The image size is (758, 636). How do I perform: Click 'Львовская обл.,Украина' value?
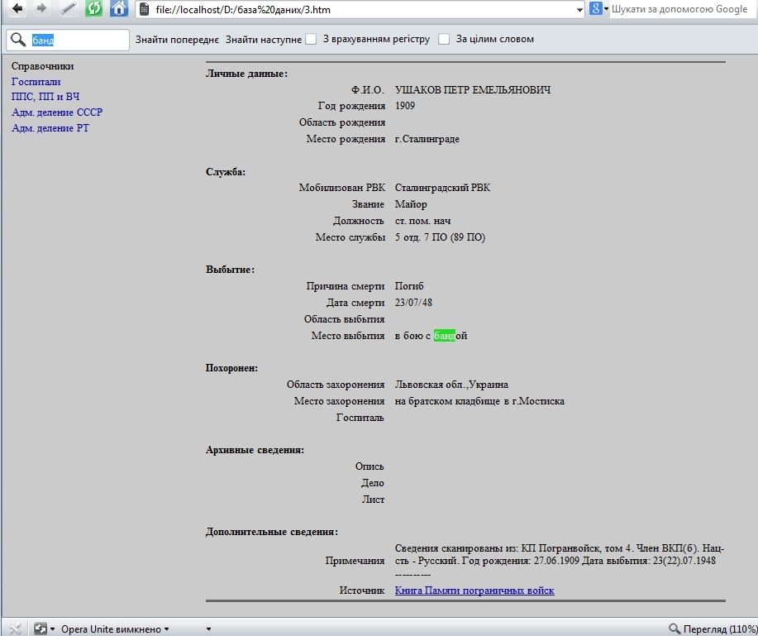451,385
